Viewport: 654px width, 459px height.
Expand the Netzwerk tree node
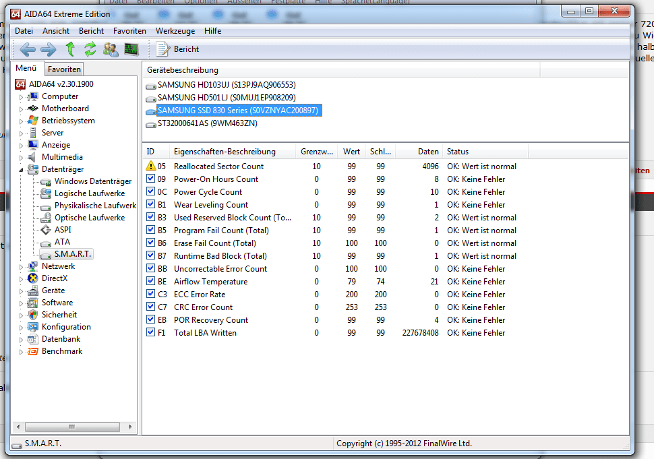[x=21, y=267]
